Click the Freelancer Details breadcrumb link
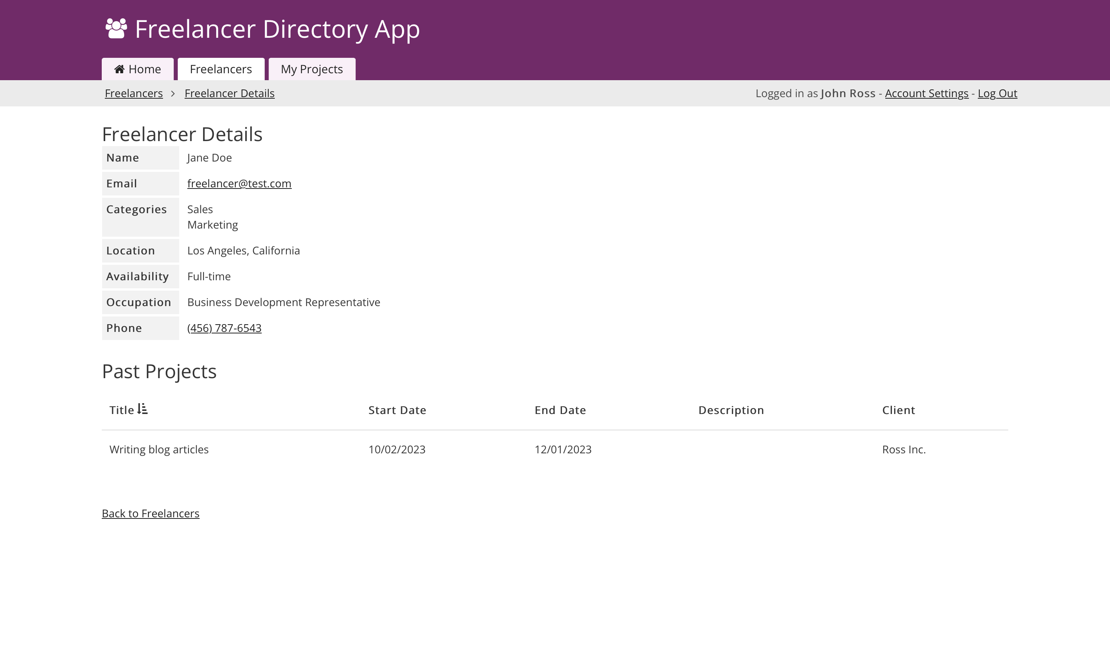1110x653 pixels. pyautogui.click(x=229, y=93)
